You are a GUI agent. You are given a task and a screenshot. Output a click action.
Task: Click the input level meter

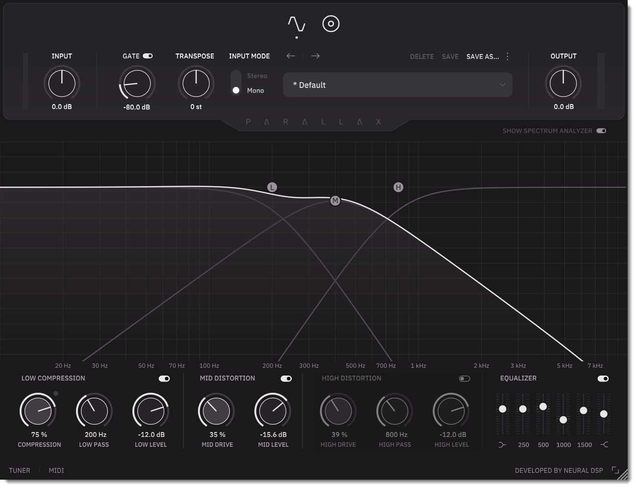(x=25, y=81)
